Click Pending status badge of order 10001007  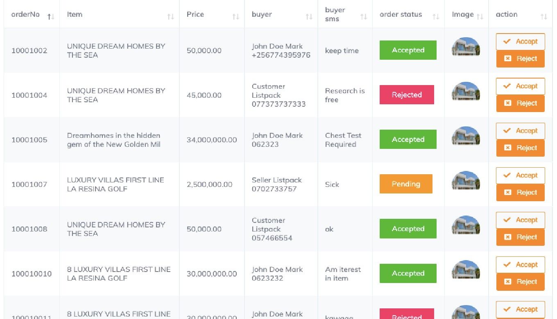[406, 184]
